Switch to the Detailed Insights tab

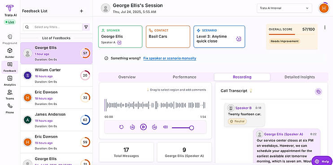pos(300,77)
